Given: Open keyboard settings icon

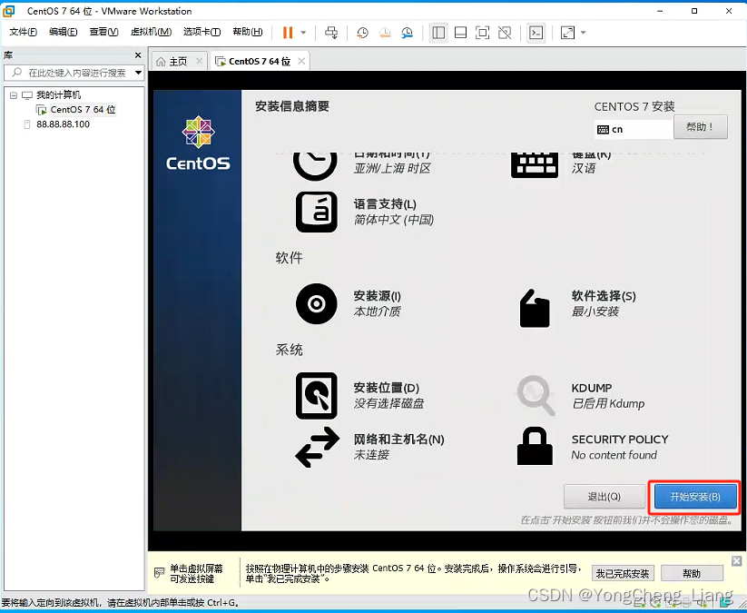Looking at the screenshot, I should 535,164.
